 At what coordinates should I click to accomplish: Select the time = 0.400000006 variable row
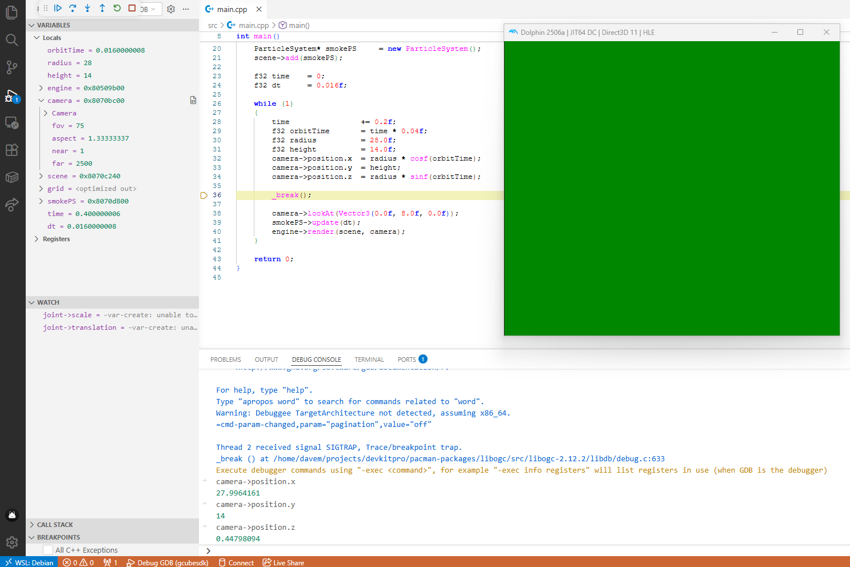pos(112,214)
